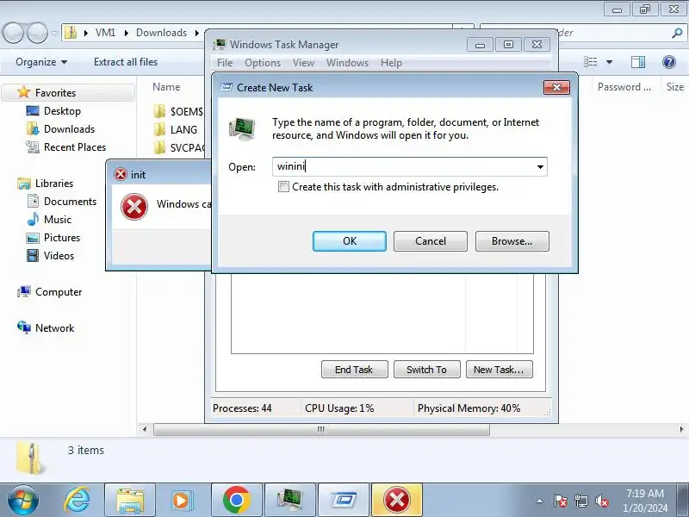This screenshot has height=517, width=689.
Task: Open Action Center flag icon
Action: pyautogui.click(x=560, y=501)
